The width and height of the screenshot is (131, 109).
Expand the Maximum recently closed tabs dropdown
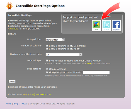click(x=81, y=55)
